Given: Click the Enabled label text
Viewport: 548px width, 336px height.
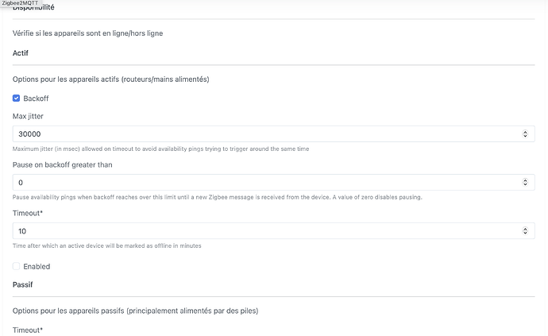Looking at the screenshot, I should point(37,266).
